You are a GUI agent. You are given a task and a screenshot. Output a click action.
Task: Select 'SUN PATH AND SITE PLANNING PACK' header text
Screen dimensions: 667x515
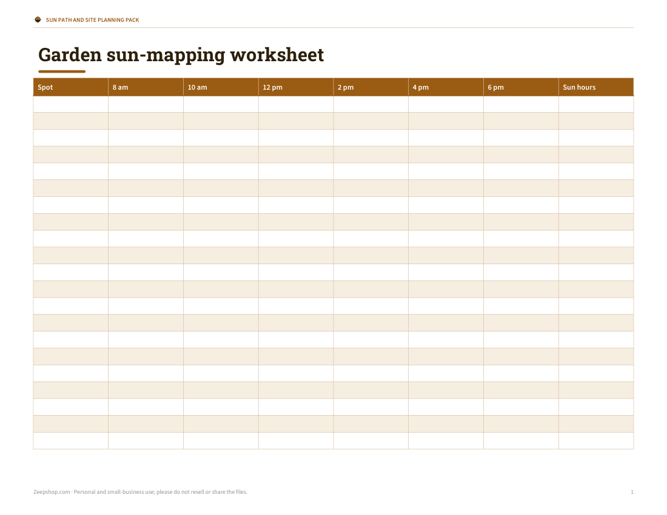[92, 20]
